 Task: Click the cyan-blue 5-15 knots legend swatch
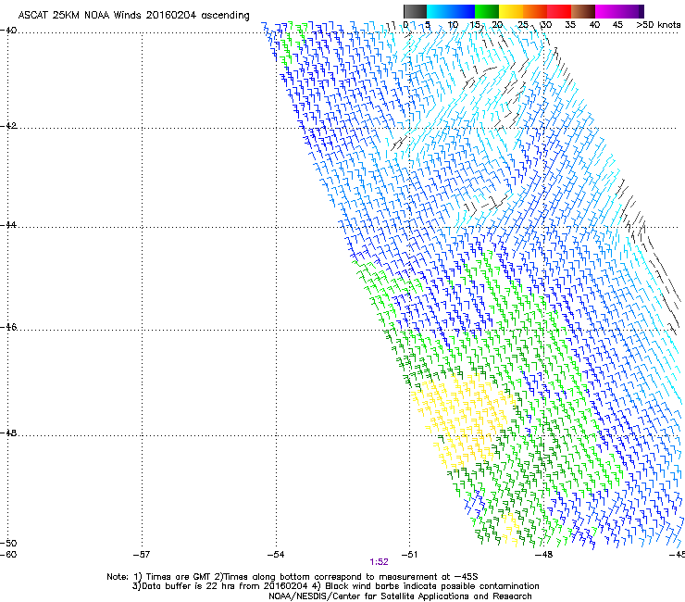point(451,11)
